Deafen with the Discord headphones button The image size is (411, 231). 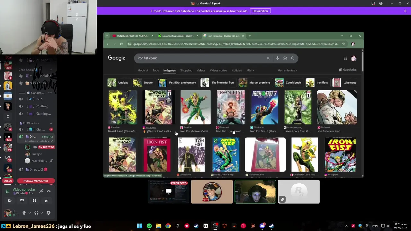[36, 213]
